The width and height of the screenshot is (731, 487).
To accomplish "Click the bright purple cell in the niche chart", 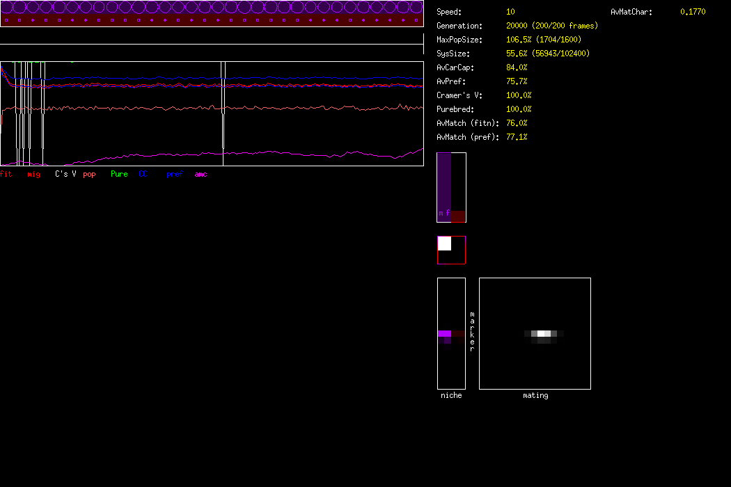I will 444,334.
